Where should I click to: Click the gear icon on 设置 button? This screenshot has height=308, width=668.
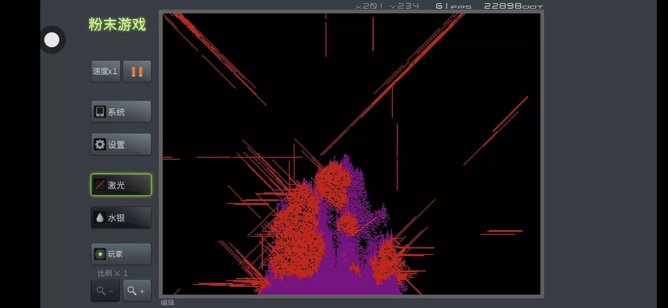pos(100,145)
